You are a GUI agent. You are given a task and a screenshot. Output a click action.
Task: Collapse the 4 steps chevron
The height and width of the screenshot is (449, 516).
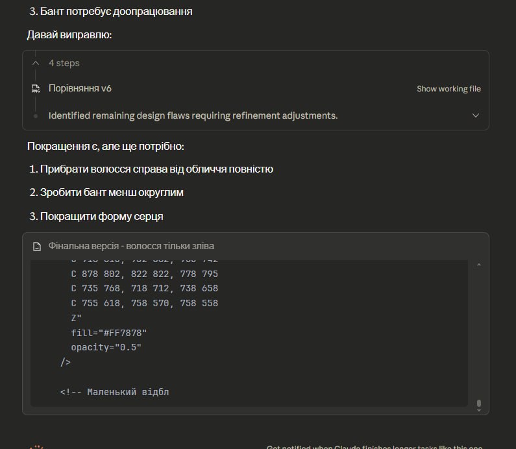[x=36, y=63]
